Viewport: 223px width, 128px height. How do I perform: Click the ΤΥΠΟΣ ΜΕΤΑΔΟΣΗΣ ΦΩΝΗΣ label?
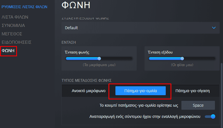87,80
